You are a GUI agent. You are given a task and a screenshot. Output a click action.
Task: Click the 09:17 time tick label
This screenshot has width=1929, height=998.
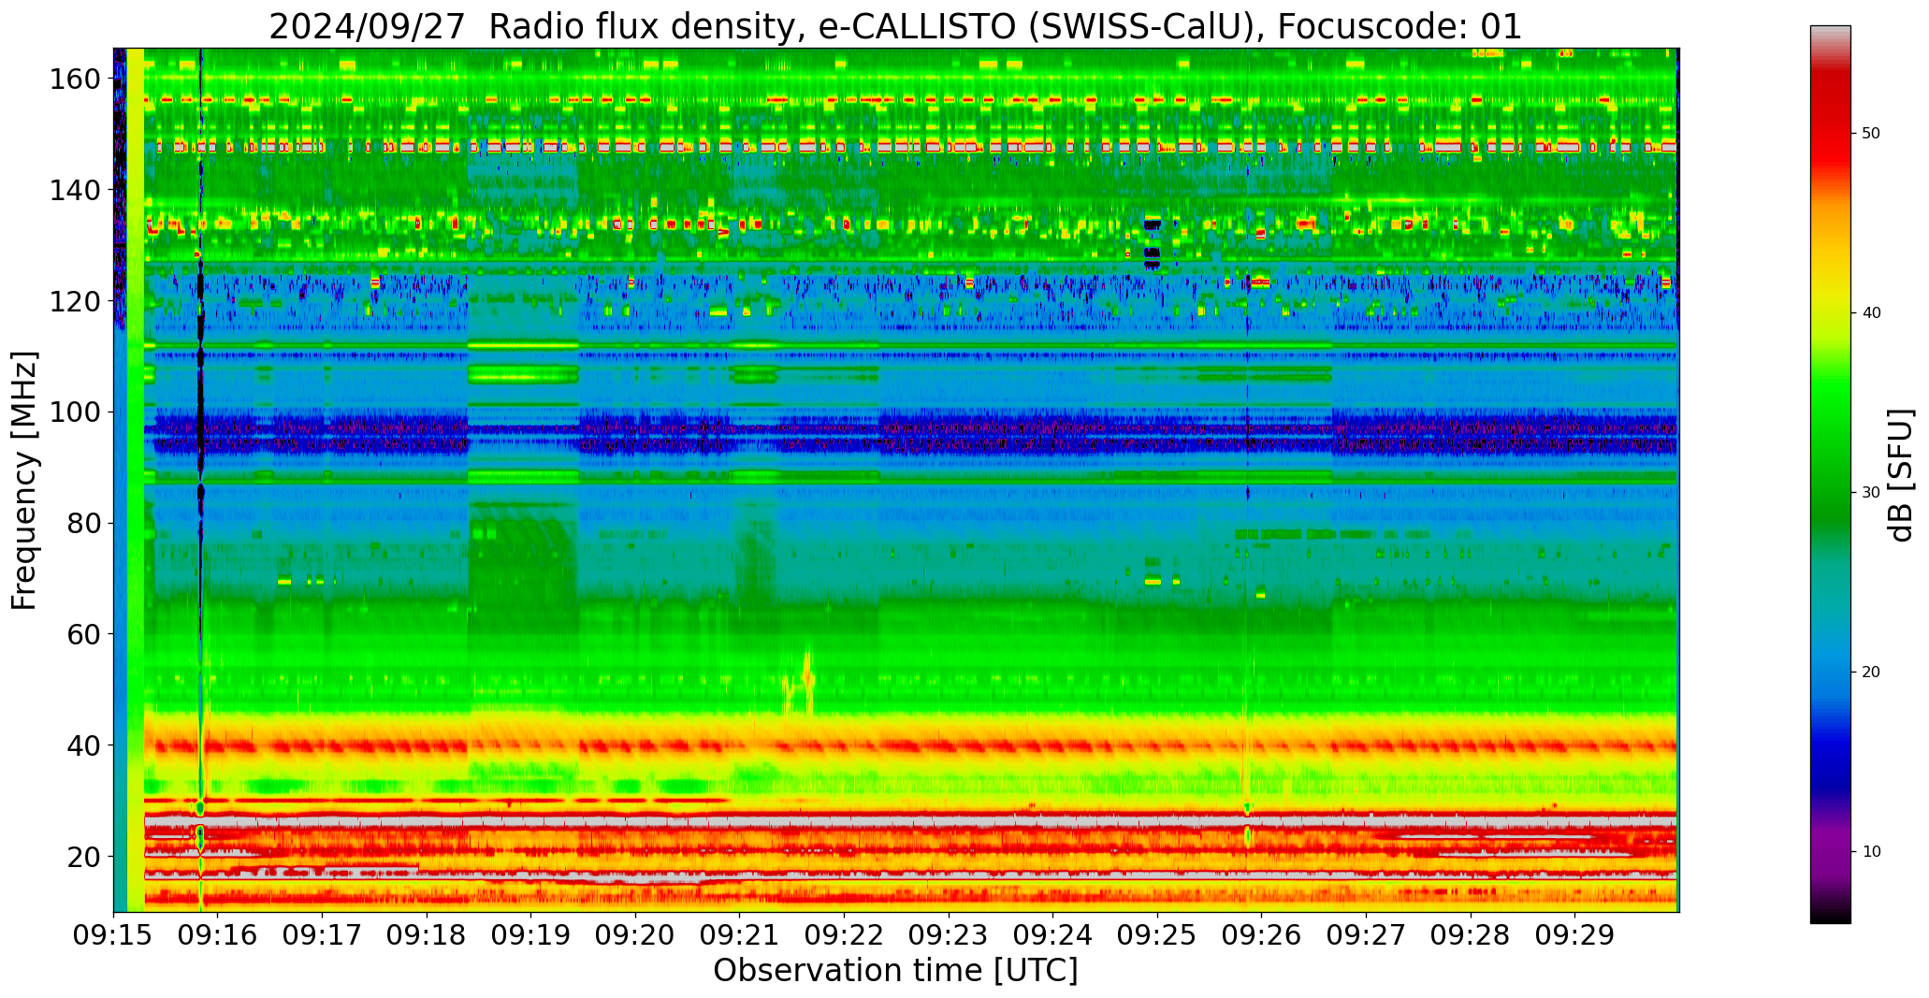pos(323,934)
